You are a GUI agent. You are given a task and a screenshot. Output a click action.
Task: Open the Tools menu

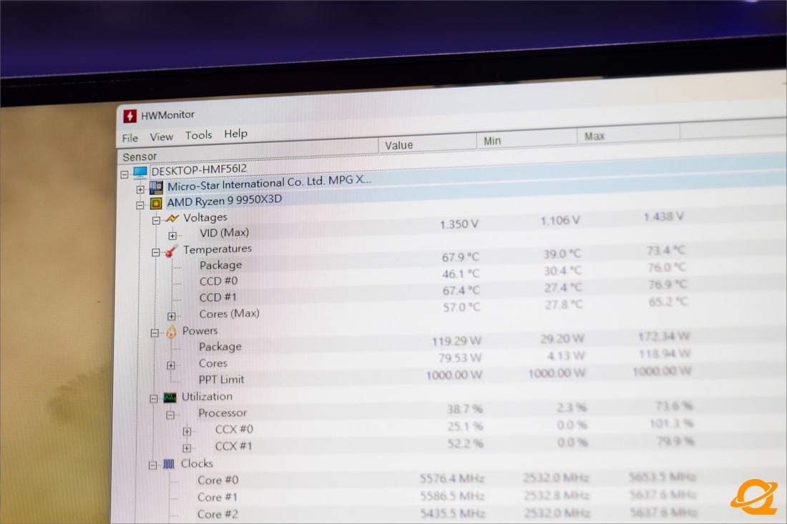(199, 135)
